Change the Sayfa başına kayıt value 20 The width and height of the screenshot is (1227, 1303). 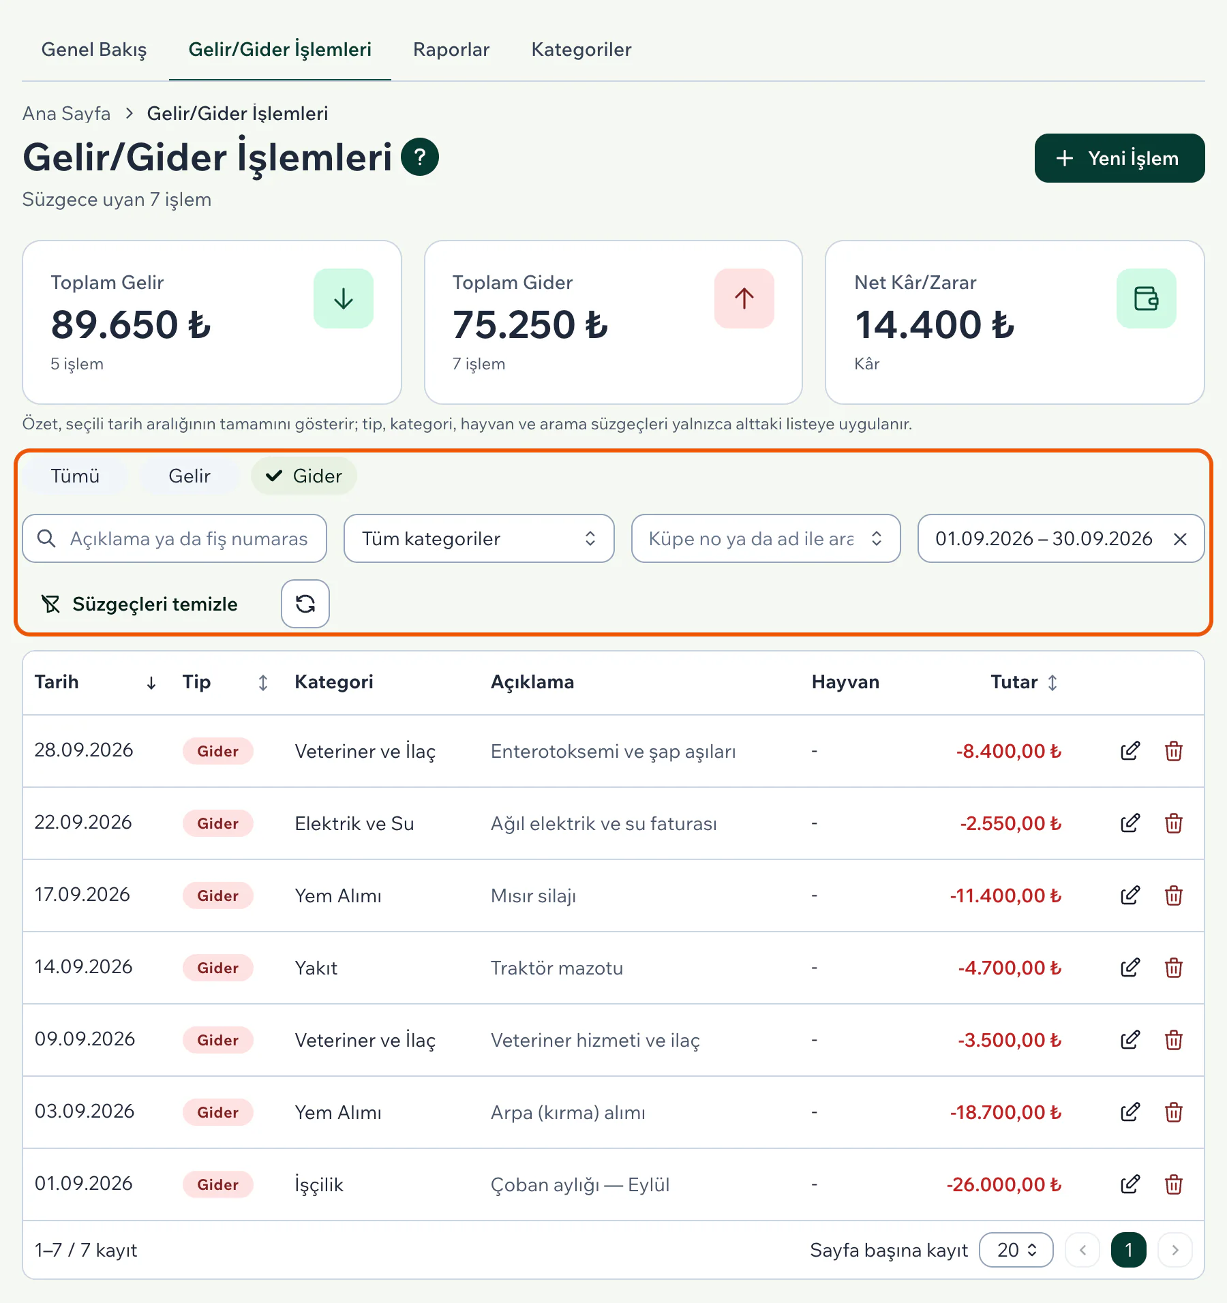tap(1016, 1250)
